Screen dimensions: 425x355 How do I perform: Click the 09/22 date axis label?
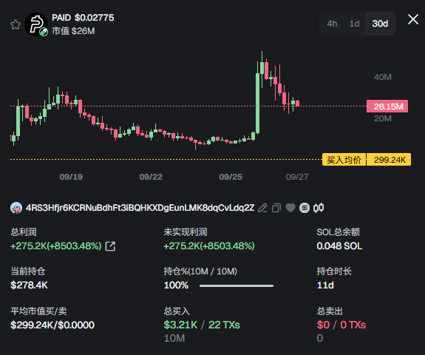[151, 177]
